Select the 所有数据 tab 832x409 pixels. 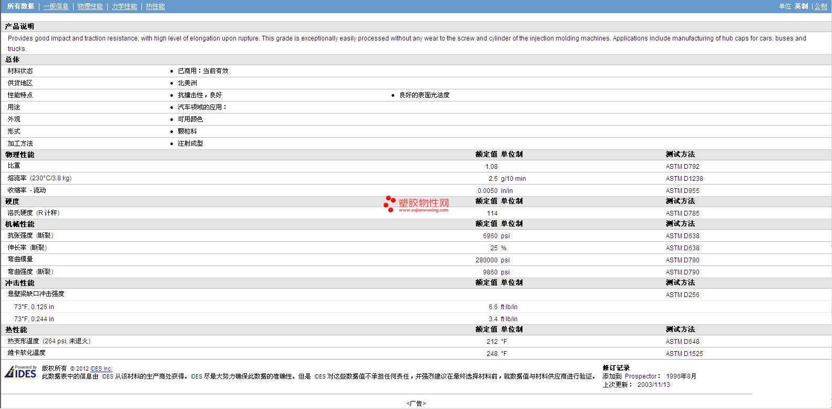click(x=20, y=6)
